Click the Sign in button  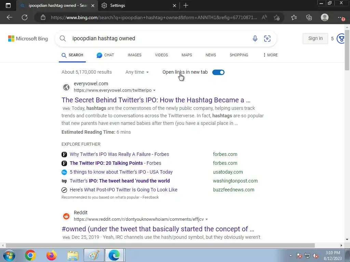315,38
